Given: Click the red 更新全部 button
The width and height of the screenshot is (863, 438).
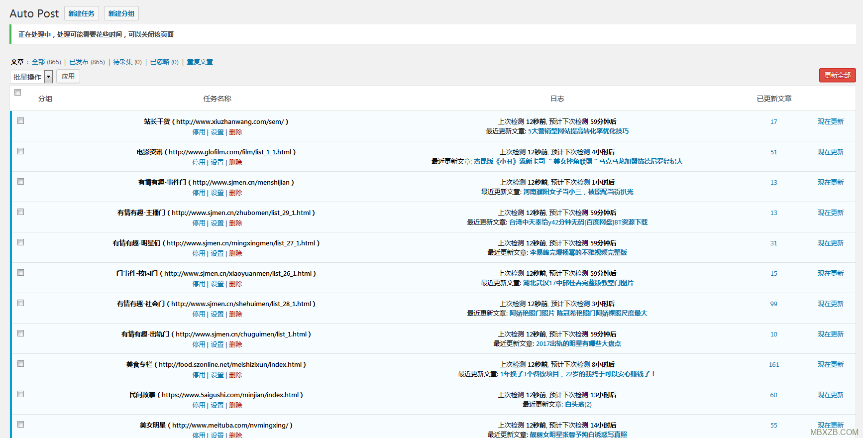Looking at the screenshot, I should (x=838, y=75).
